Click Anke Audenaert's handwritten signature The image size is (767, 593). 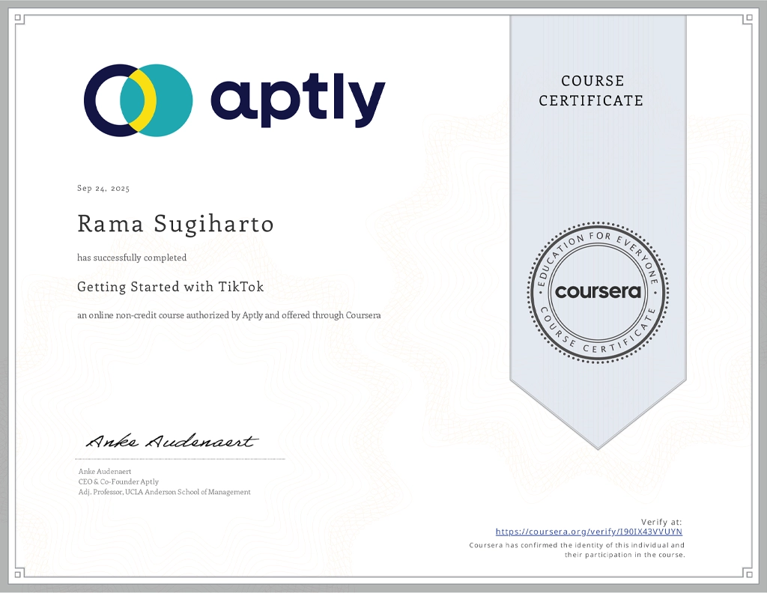(x=172, y=441)
